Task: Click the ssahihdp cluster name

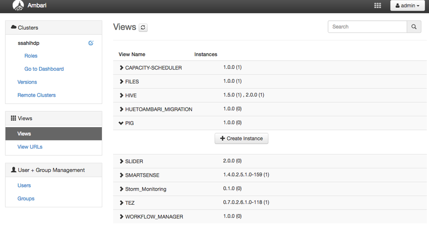Action: (x=28, y=43)
